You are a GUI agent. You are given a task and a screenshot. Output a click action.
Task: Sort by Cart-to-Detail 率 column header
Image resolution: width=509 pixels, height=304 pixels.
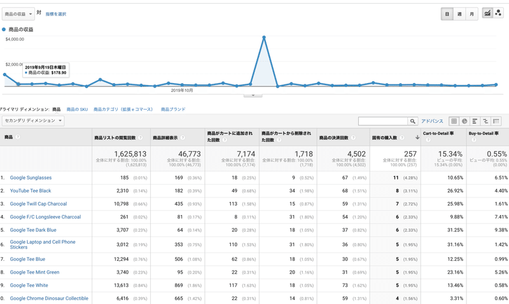point(438,133)
